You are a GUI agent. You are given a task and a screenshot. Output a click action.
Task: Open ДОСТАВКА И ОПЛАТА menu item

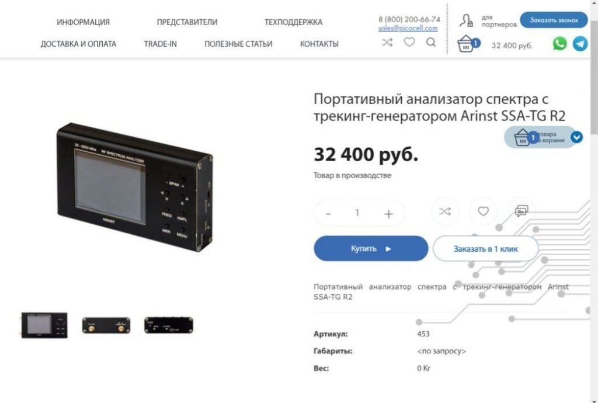pos(78,44)
